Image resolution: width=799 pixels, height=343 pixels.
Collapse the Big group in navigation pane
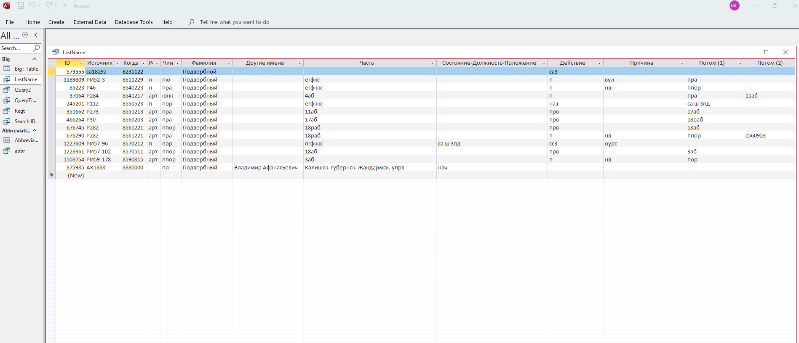click(x=35, y=59)
